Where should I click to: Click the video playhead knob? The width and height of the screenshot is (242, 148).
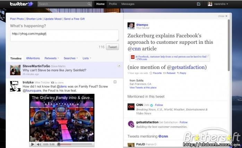tap(59, 145)
